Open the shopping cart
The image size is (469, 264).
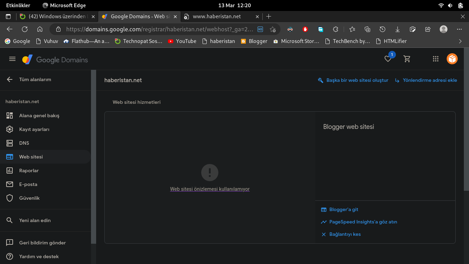407,59
